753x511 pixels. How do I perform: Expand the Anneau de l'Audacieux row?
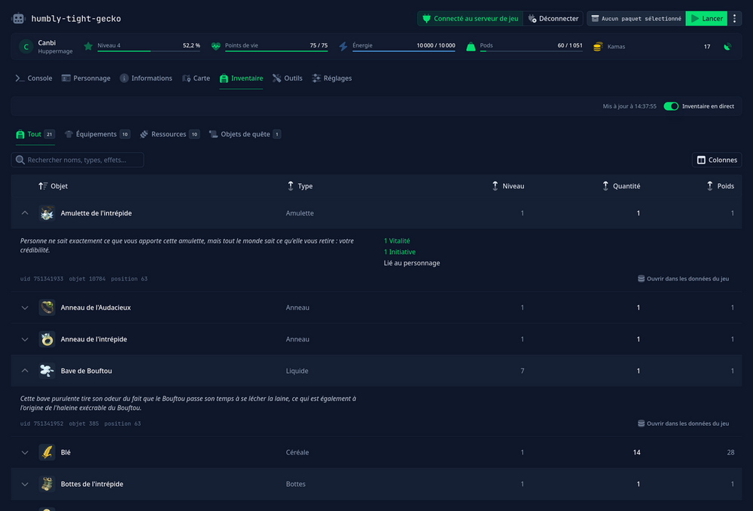(25, 308)
